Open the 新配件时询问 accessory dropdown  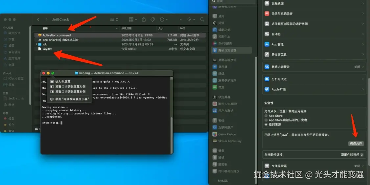(x=352, y=154)
